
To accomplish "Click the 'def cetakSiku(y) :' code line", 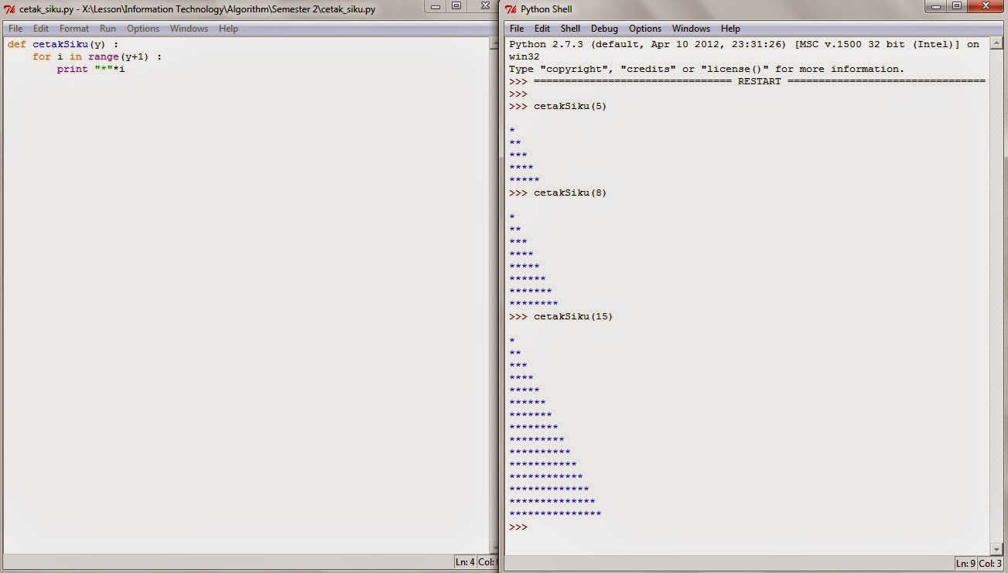I will (x=63, y=44).
